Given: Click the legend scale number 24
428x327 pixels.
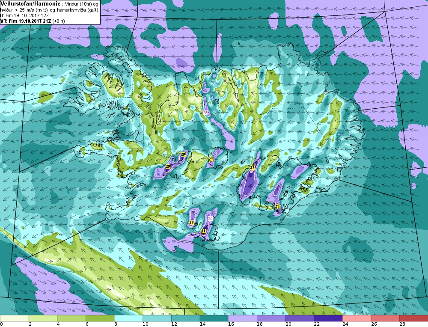Looking at the screenshot, I should coord(345,324).
